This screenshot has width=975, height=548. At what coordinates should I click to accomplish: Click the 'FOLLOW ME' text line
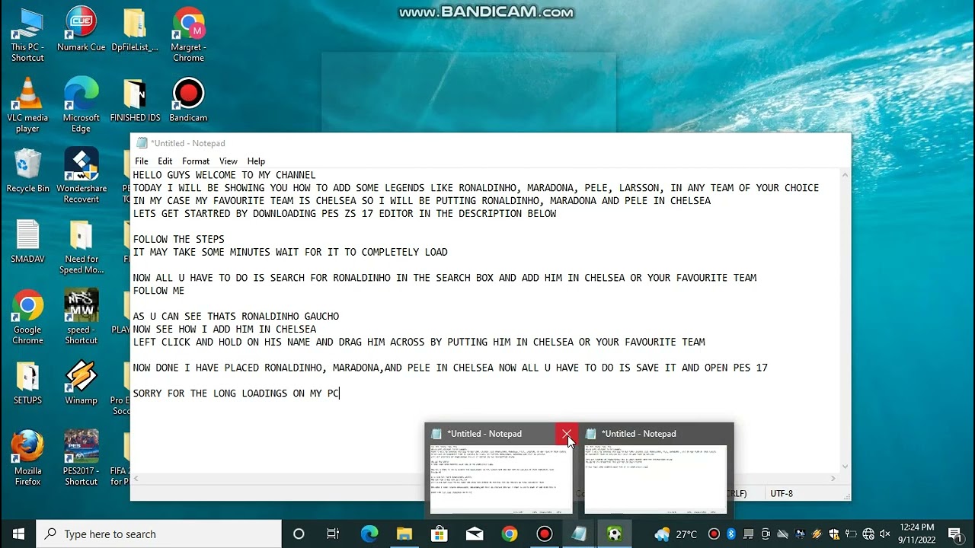[158, 290]
